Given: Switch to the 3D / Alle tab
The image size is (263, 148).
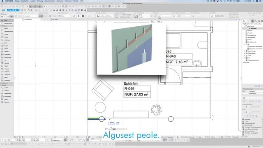Looking at the screenshot, I should [54, 19].
